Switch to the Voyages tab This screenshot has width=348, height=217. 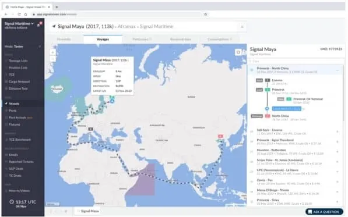[x=103, y=39]
